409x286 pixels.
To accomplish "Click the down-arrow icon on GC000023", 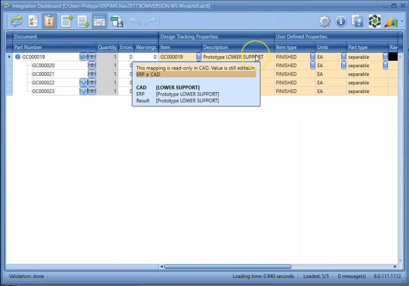I will coord(83,91).
